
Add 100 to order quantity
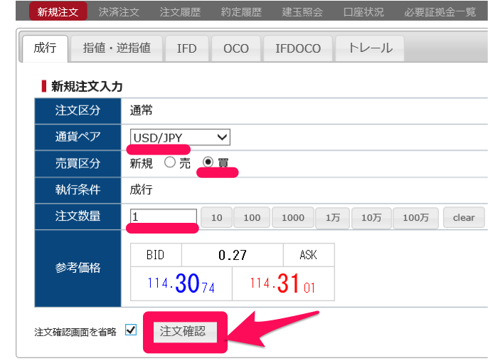(x=252, y=217)
